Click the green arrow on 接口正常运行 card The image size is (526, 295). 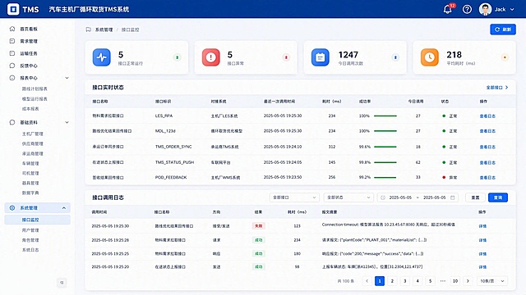(x=178, y=57)
